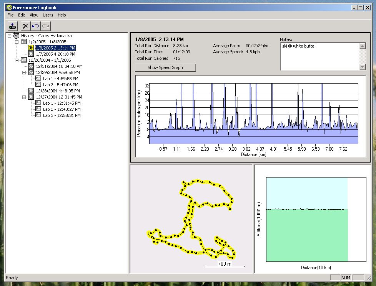Viewport: 376px width, 286px height.
Task: Click the Average Pace value 00:12:24/km
Action: (x=257, y=46)
